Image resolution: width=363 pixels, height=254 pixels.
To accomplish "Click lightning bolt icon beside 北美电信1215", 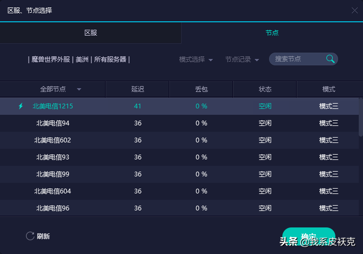I will tap(21, 106).
